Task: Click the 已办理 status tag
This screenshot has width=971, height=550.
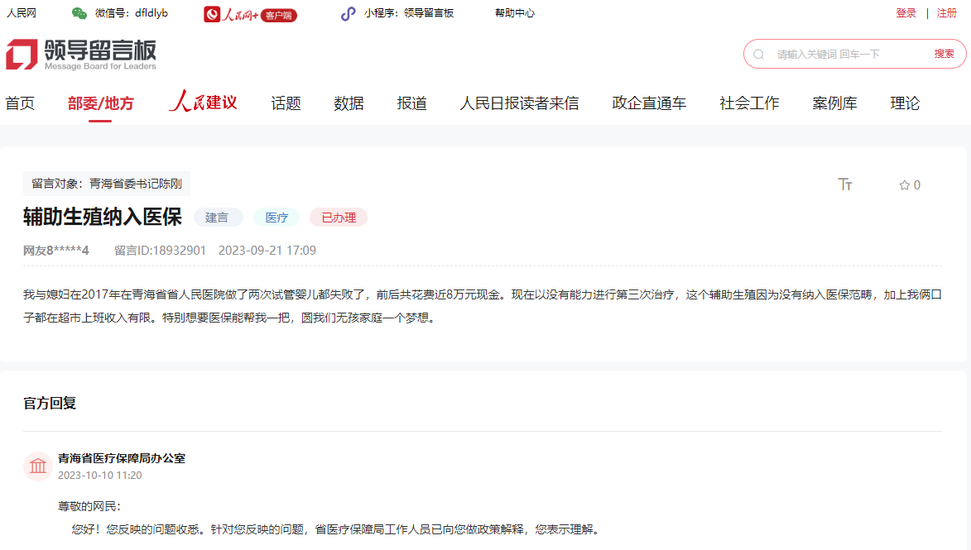Action: pos(338,217)
